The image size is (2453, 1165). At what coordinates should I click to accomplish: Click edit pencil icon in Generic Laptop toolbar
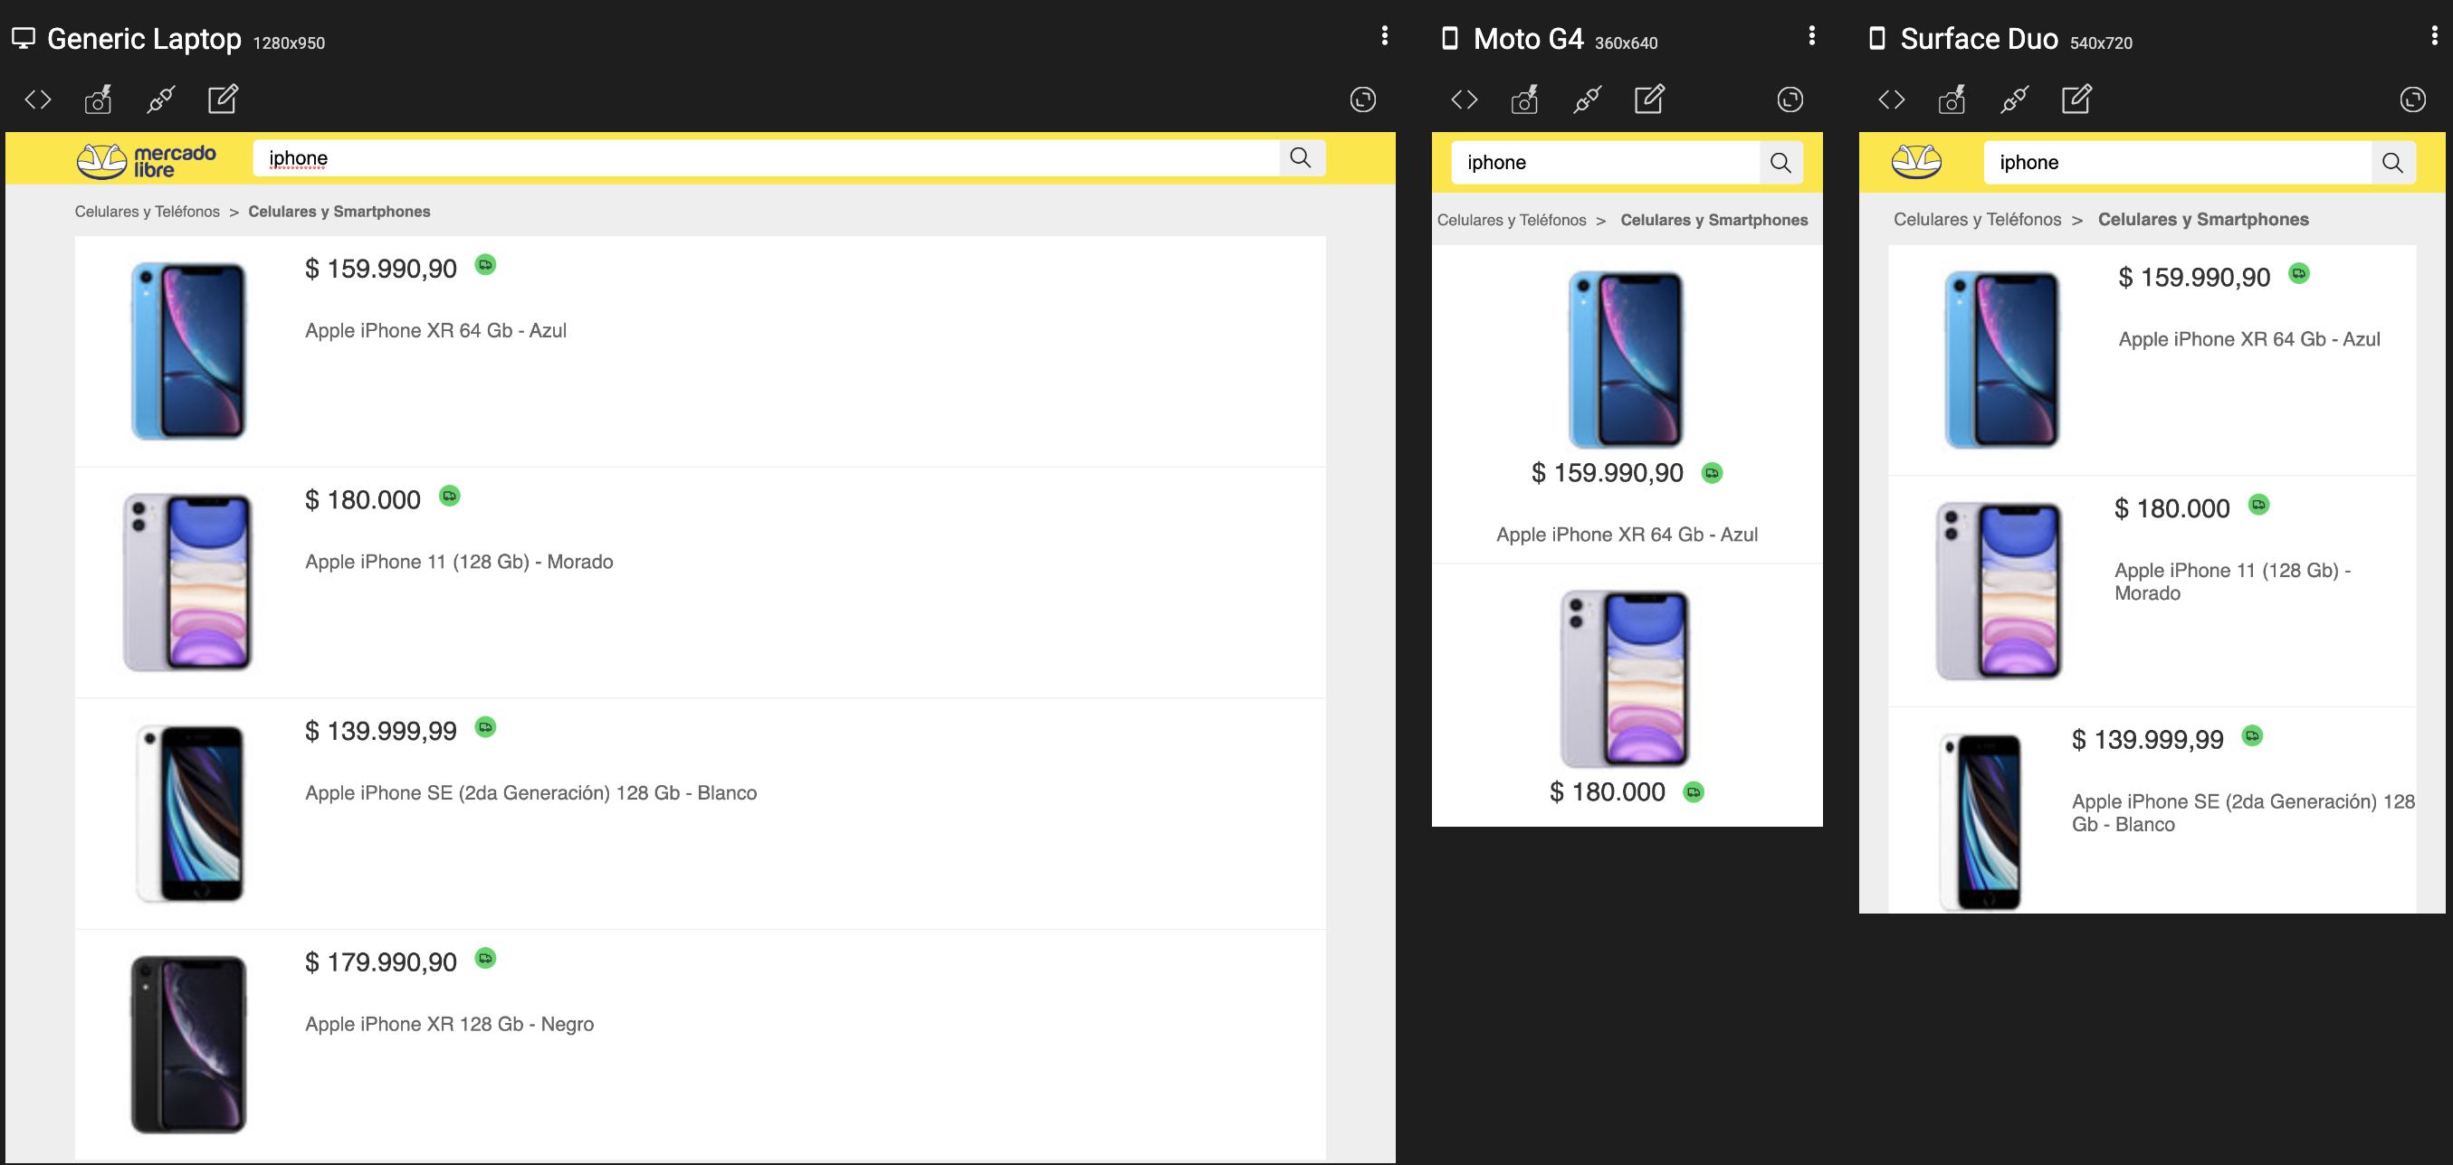click(x=223, y=99)
